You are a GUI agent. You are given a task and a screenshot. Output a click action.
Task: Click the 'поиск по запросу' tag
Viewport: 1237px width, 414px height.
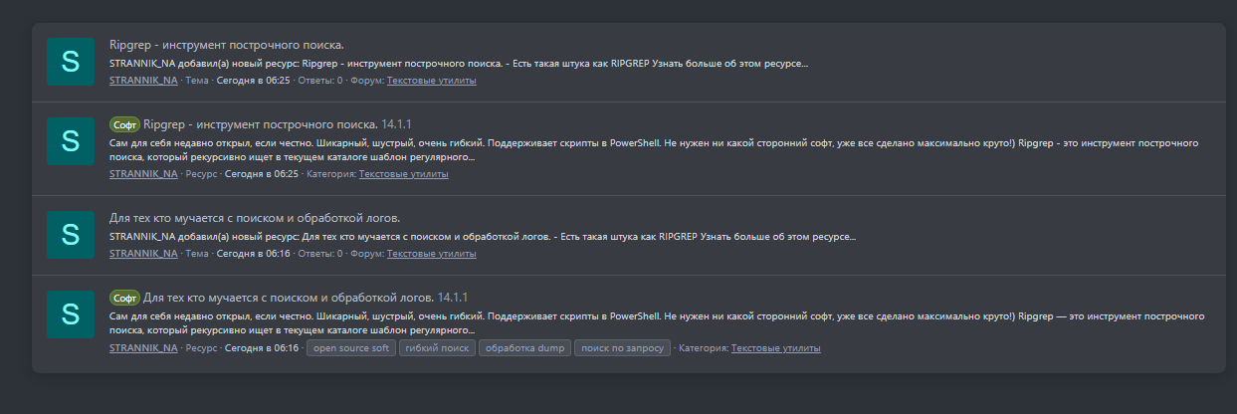point(622,348)
